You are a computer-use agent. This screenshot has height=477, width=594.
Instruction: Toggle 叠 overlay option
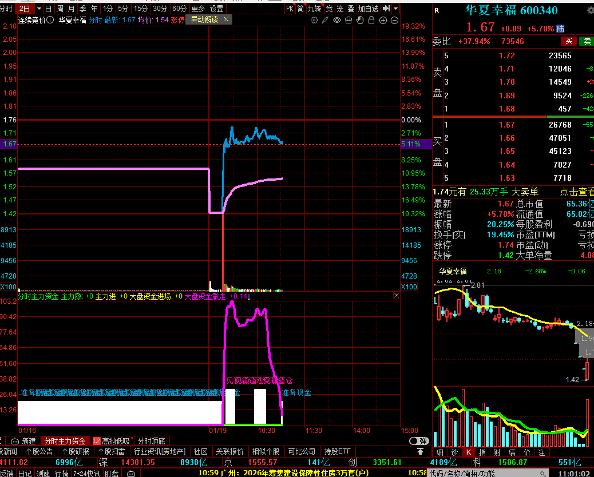click(x=351, y=9)
